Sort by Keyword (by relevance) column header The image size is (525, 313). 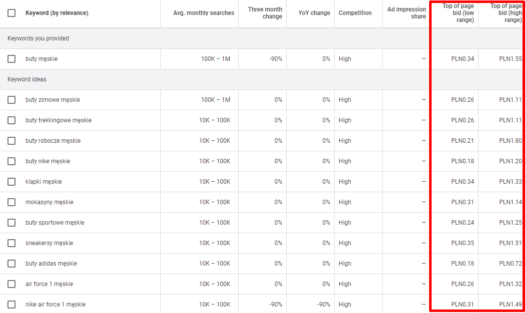pos(57,13)
